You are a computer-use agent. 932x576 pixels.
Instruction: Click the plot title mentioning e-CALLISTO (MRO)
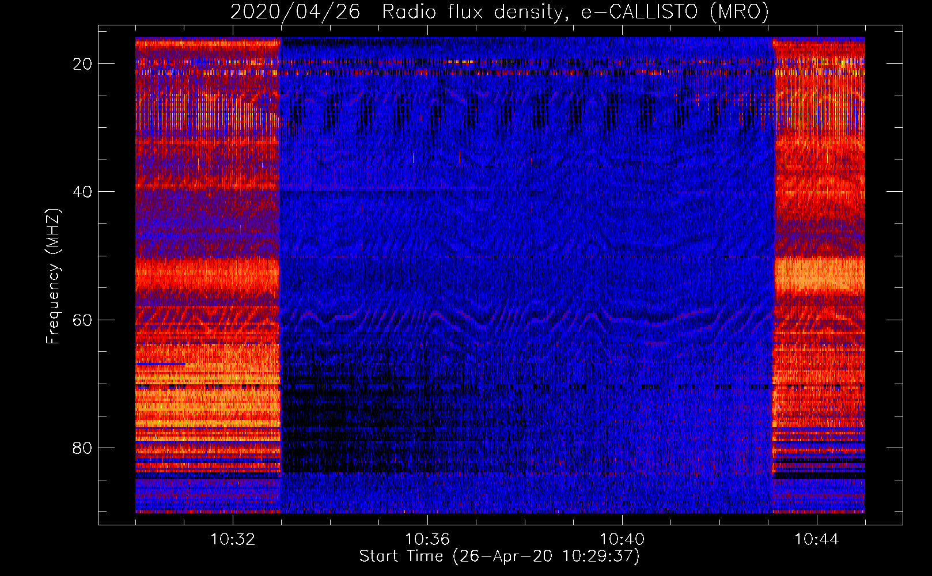499,12
